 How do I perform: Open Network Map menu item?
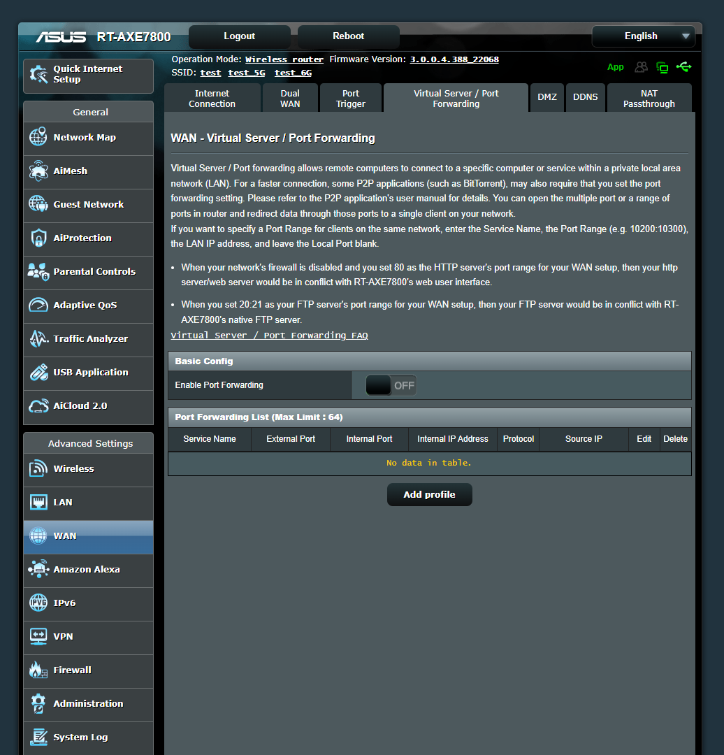[89, 138]
